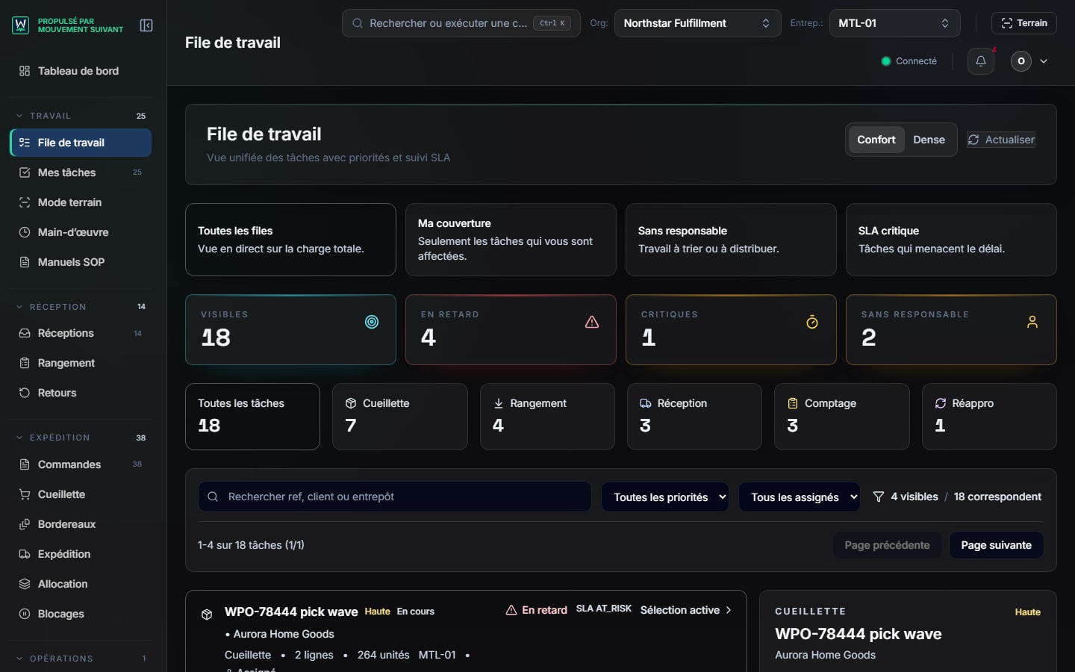The image size is (1075, 672).
Task: Click the search magnifier icon in command bar
Action: [x=358, y=23]
